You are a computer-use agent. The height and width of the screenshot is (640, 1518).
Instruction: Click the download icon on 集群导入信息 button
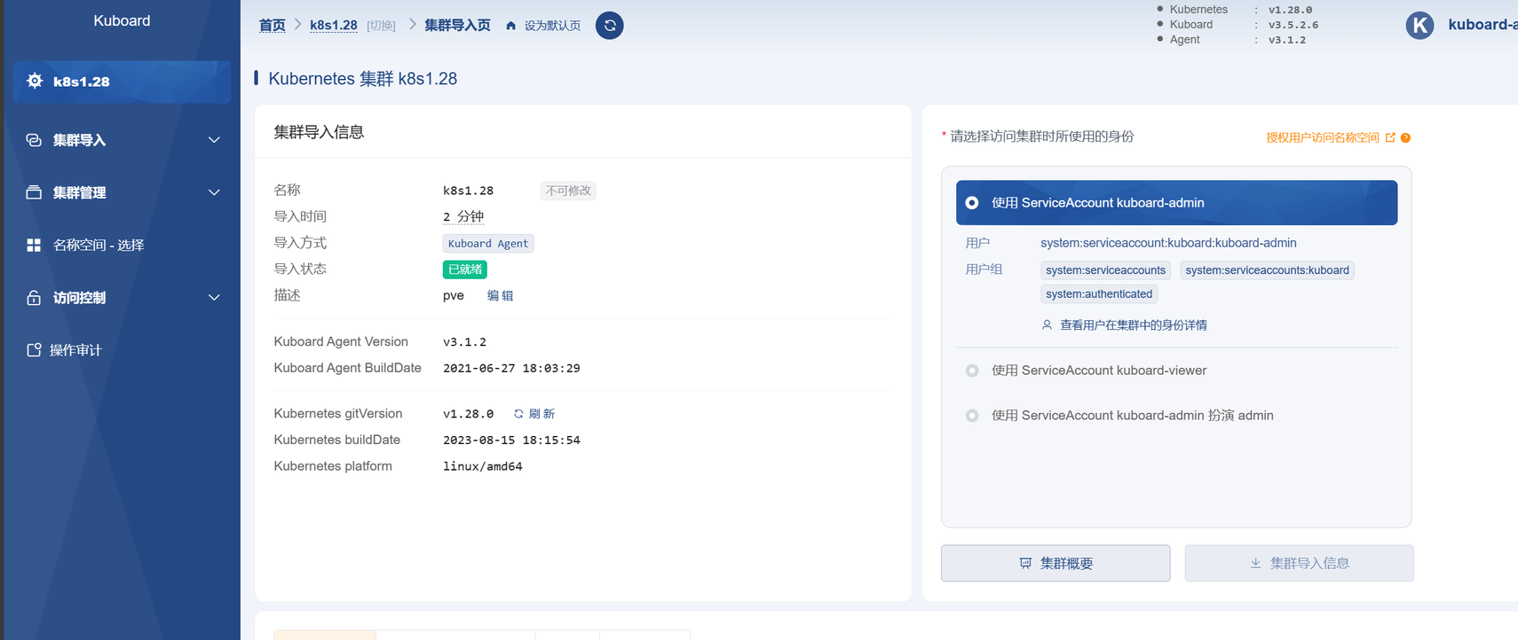[x=1255, y=563]
